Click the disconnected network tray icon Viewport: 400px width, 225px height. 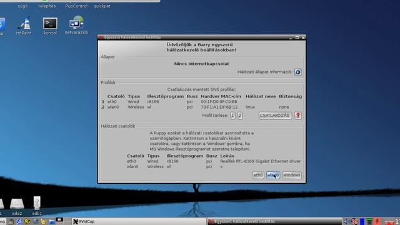354,221
